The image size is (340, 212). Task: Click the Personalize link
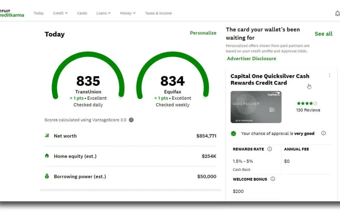203,33
